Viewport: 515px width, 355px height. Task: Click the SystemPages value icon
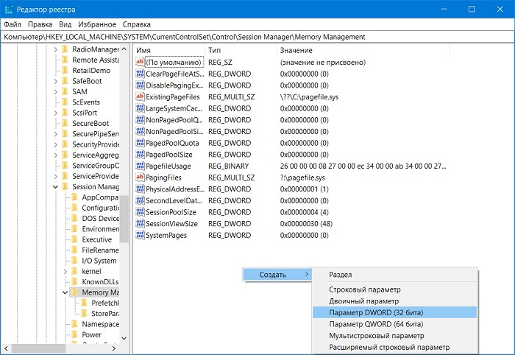(x=140, y=235)
